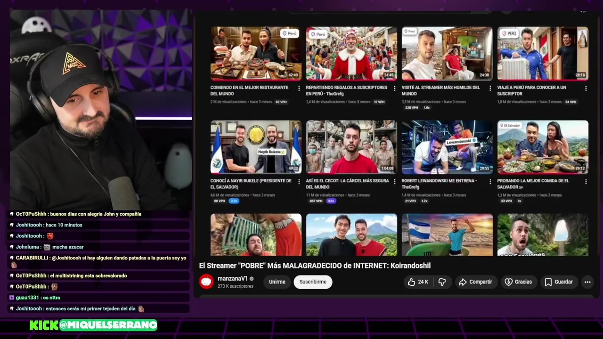Open options for VISITÉ AL STREAMER MÁS HUMILDE video
This screenshot has height=339, width=603.
[490, 88]
